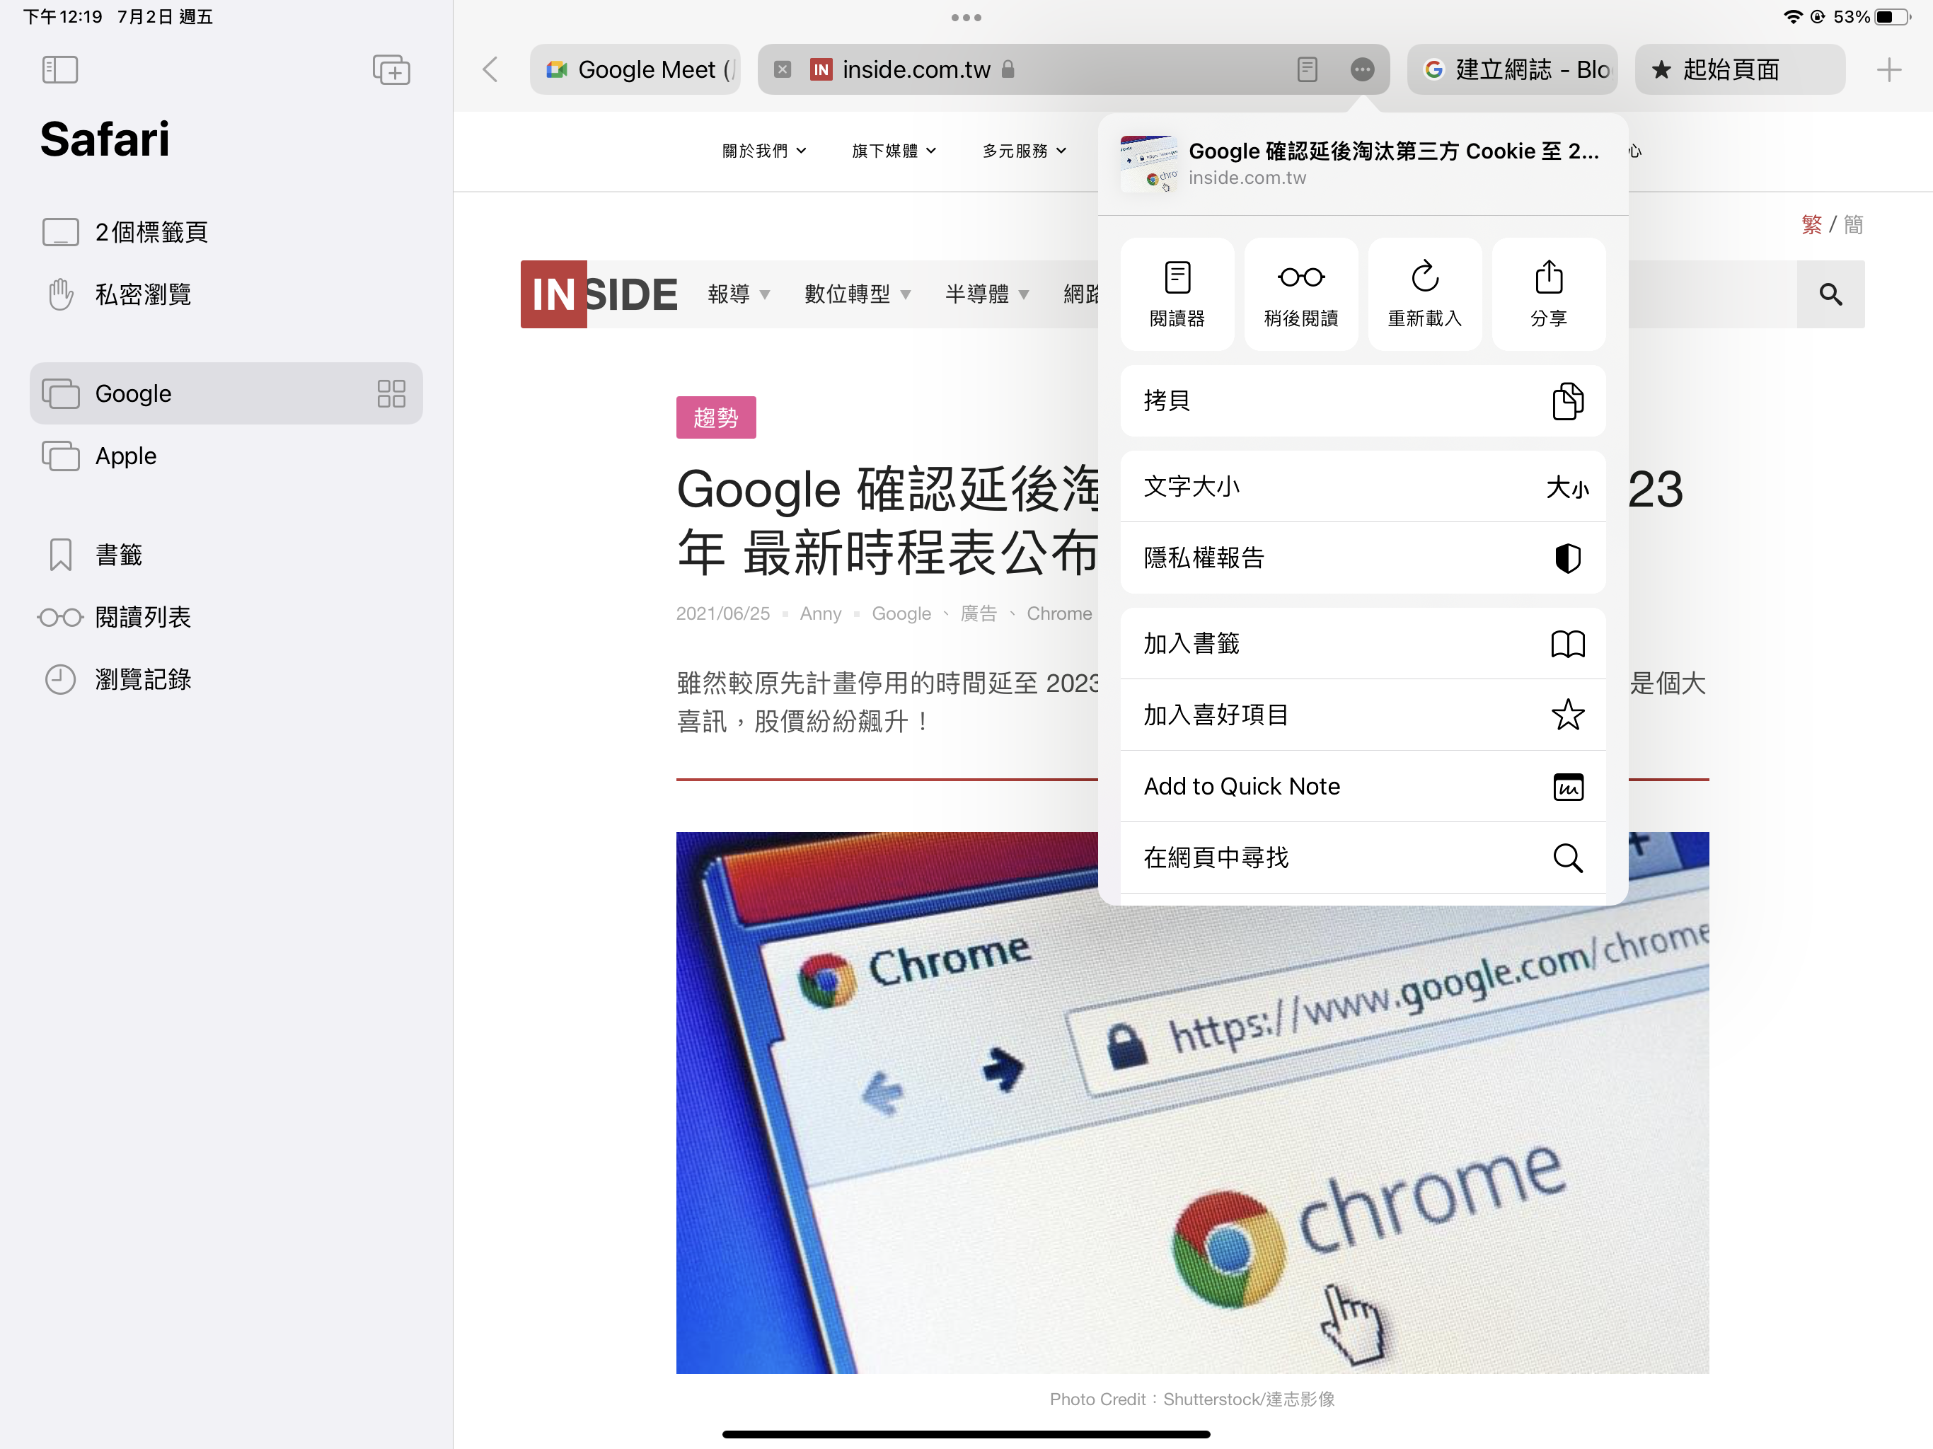Choose 加入書籤 add bookmark

pyautogui.click(x=1363, y=644)
